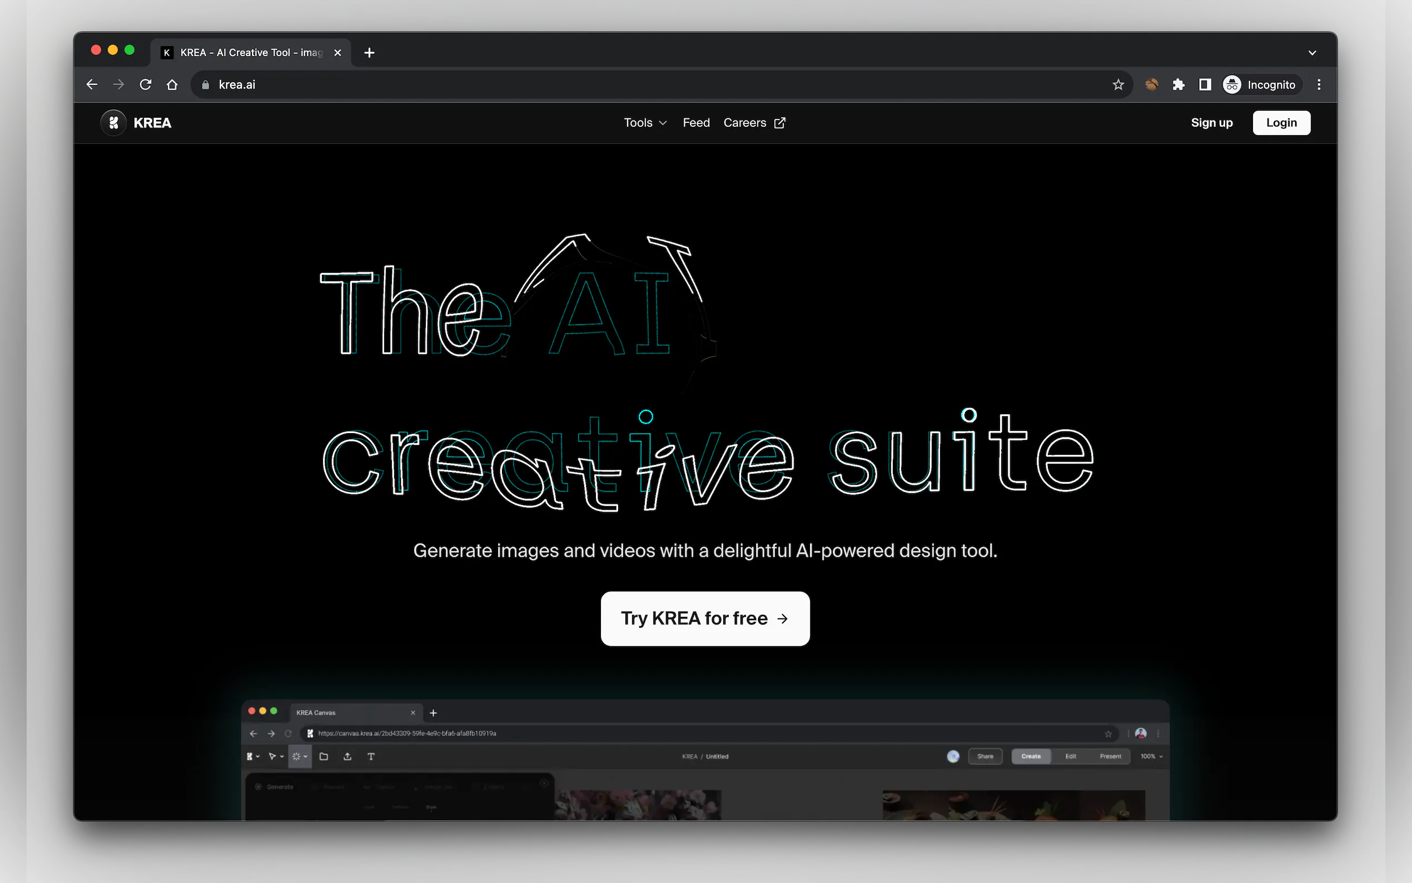Click the sushi image thumbnail
Image resolution: width=1412 pixels, height=883 pixels.
click(x=1013, y=805)
